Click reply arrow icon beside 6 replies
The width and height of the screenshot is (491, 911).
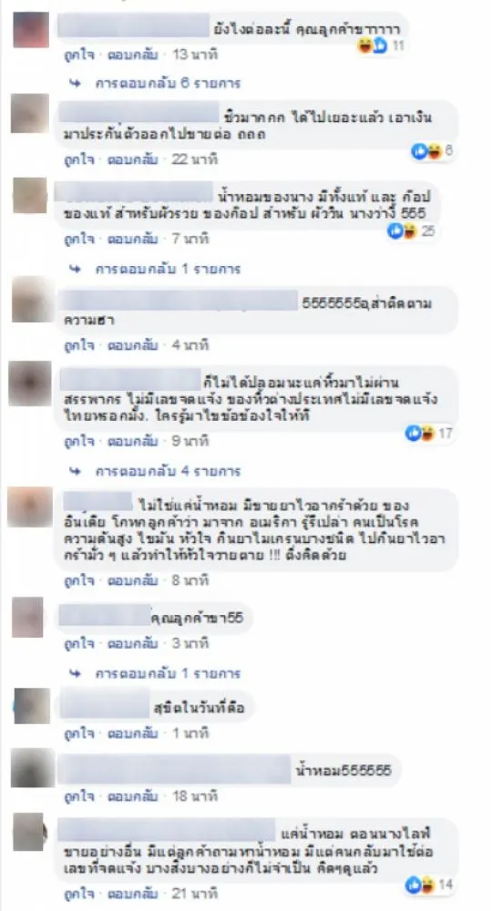tap(75, 83)
